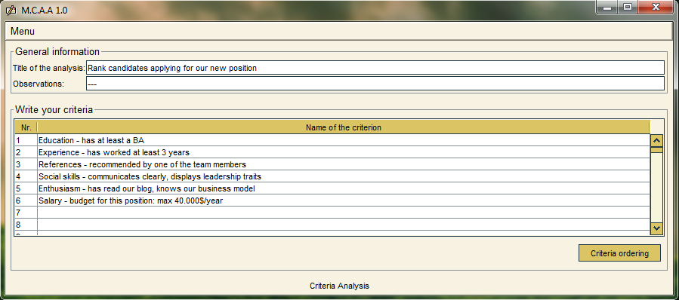Click the 'Name of the criterion' column header
Viewport: 679px width, 300px height.
coord(344,127)
